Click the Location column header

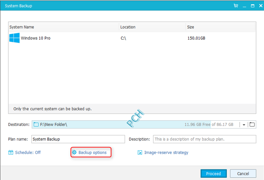(153, 27)
